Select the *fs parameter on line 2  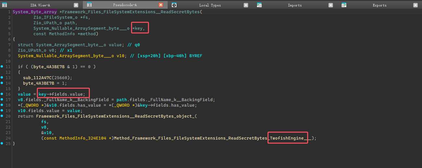click(84, 17)
